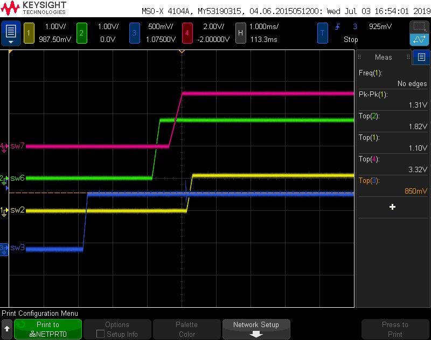Viewport: 431px width, 340px height.
Task: Click the trigger source 3 indicator
Action: click(x=355, y=26)
